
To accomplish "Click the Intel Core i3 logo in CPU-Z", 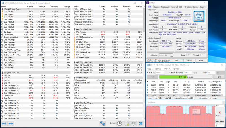I will [x=199, y=16].
